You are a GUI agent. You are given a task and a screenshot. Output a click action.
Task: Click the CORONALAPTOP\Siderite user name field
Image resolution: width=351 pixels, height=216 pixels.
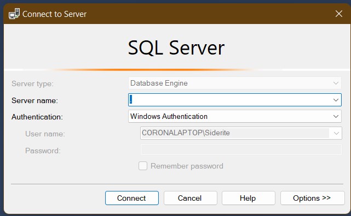tap(241, 133)
